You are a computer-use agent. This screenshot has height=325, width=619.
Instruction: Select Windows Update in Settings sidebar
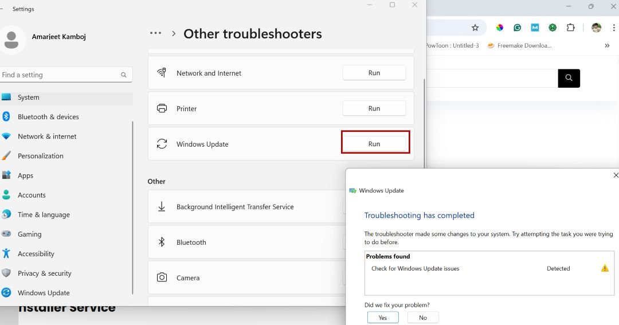point(44,293)
